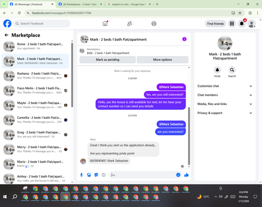The image size is (262, 207).
Task: Open the Mayte conversation
Action: (x=35, y=105)
